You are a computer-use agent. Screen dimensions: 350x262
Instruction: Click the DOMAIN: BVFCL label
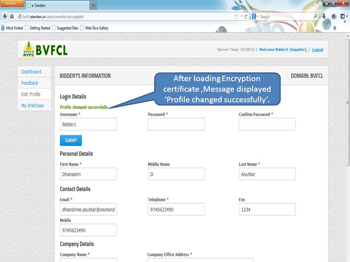coord(307,76)
